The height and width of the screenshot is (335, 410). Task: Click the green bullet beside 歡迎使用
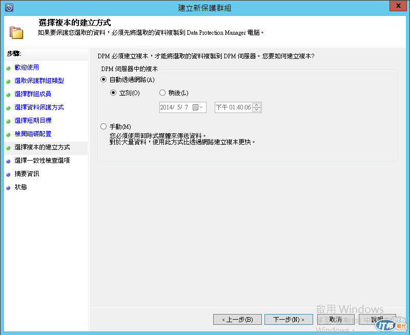click(x=8, y=68)
